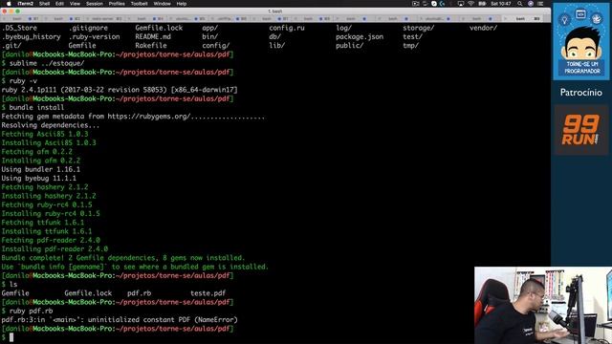Click the 'bundle install' command line

click(33, 107)
